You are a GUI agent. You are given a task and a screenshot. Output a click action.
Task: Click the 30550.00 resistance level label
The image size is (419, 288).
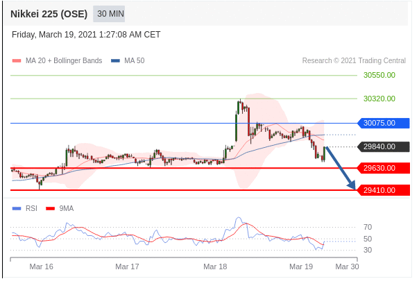click(x=379, y=75)
